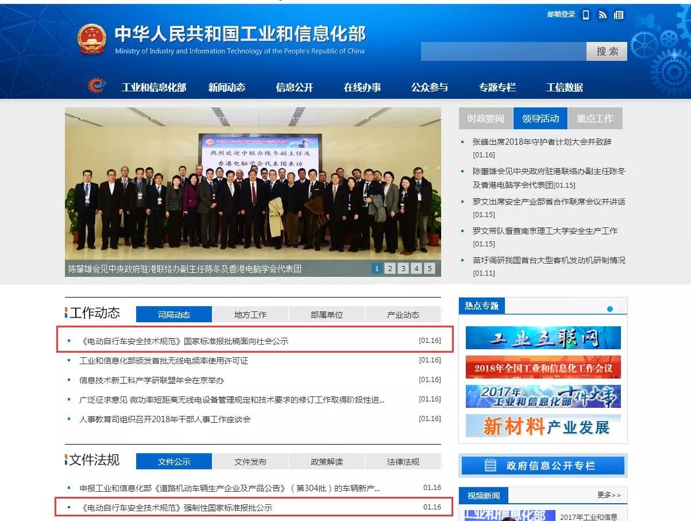Open the 政府信息公开专栏 document icon banner
The width and height of the screenshot is (691, 521).
point(543,465)
